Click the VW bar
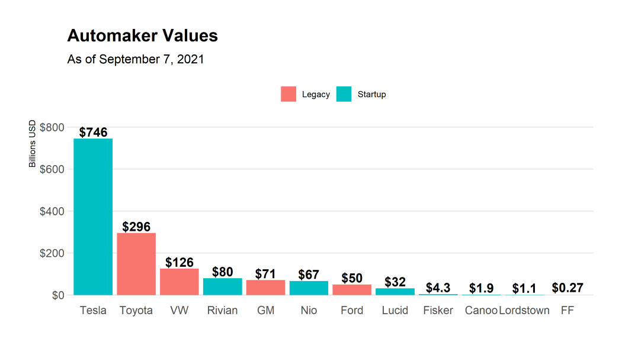This screenshot has width=622, height=345. (x=179, y=282)
